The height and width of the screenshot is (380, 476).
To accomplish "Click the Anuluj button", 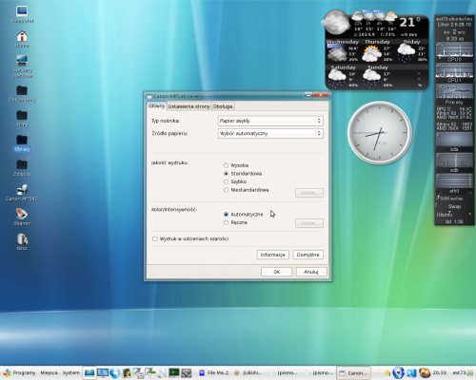I will coord(311,272).
